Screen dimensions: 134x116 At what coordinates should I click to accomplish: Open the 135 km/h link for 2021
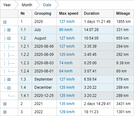67,104
